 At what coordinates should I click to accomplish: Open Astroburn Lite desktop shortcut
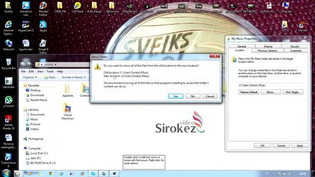coord(26,9)
